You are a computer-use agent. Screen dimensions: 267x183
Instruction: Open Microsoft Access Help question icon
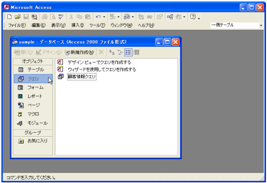(193, 17)
